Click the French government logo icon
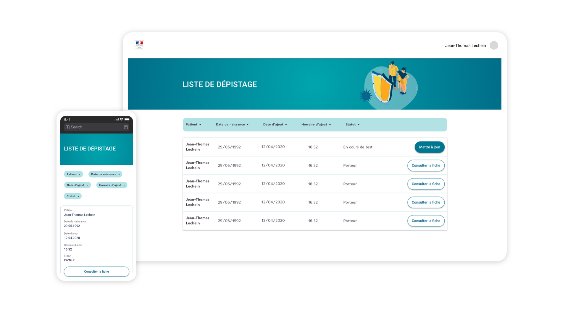 click(x=139, y=45)
